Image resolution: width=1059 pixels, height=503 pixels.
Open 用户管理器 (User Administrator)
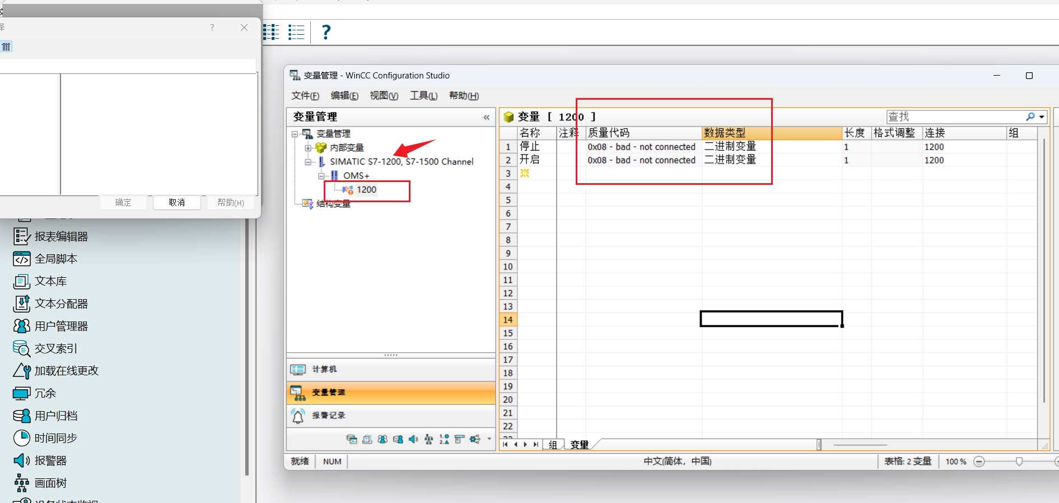[60, 326]
